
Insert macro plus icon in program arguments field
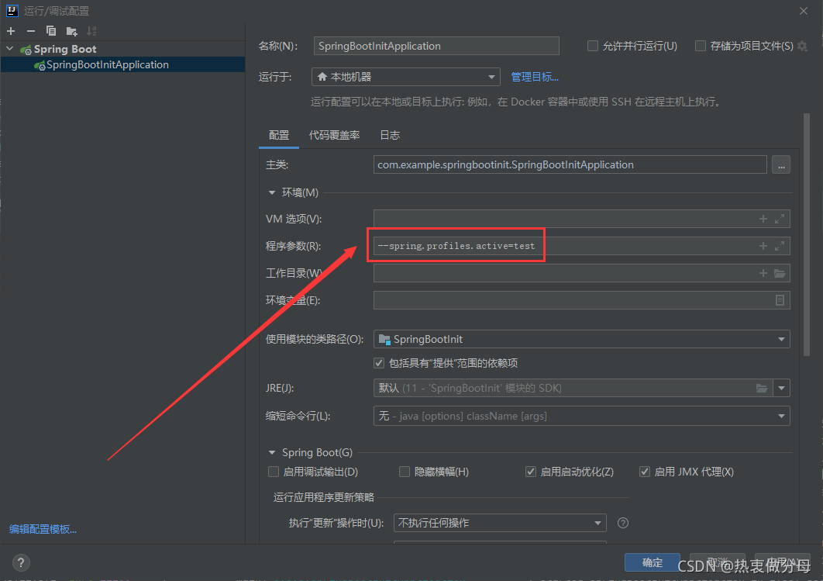pos(763,246)
